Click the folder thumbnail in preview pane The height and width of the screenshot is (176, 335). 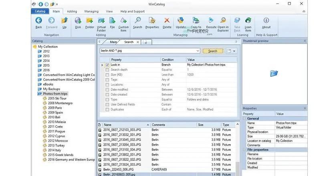click(274, 74)
